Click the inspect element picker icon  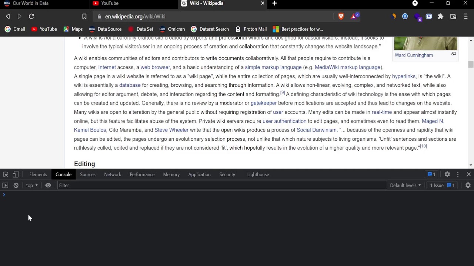click(6, 174)
